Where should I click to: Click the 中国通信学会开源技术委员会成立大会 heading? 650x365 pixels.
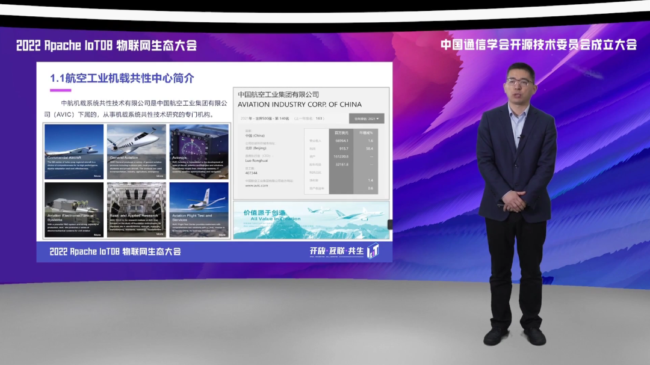(539, 44)
